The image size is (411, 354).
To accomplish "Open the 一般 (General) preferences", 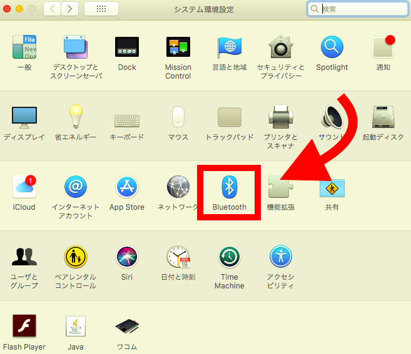I will click(x=24, y=47).
